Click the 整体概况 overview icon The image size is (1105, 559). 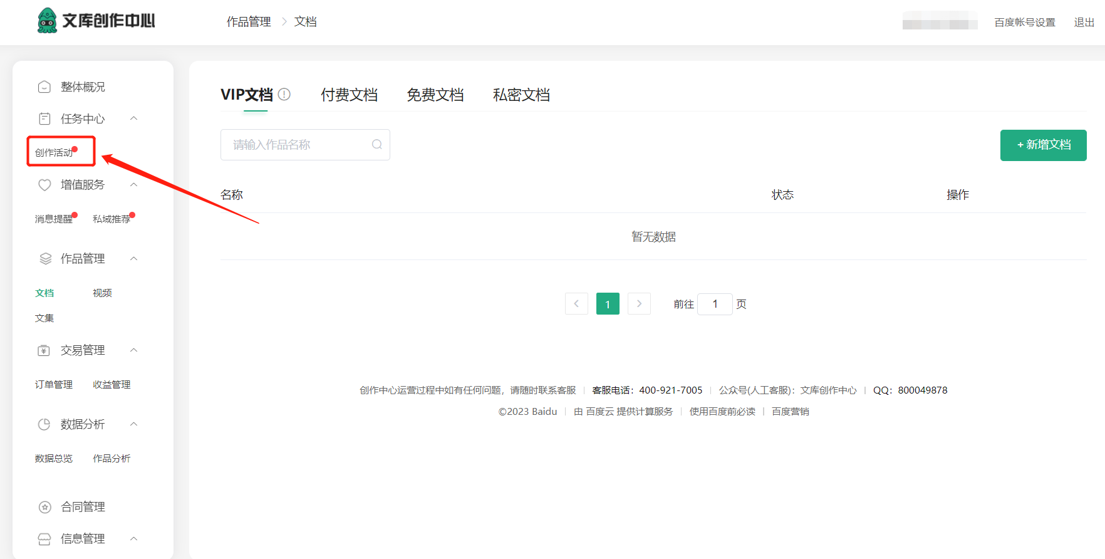(x=44, y=86)
